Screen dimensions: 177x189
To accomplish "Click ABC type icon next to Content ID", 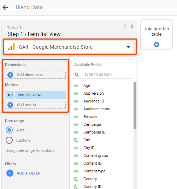I will coord(76,164).
